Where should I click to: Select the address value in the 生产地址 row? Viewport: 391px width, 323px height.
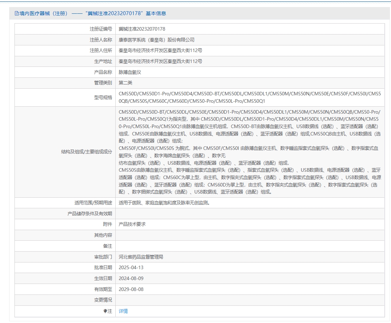[160, 62]
